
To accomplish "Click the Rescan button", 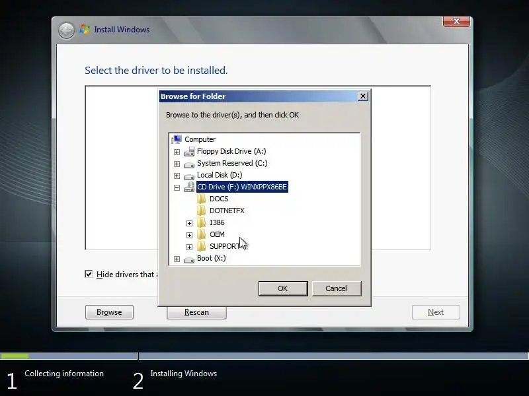I will click(x=196, y=312).
